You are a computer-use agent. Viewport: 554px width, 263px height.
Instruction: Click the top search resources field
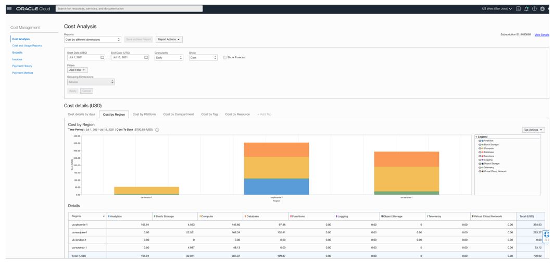click(129, 9)
